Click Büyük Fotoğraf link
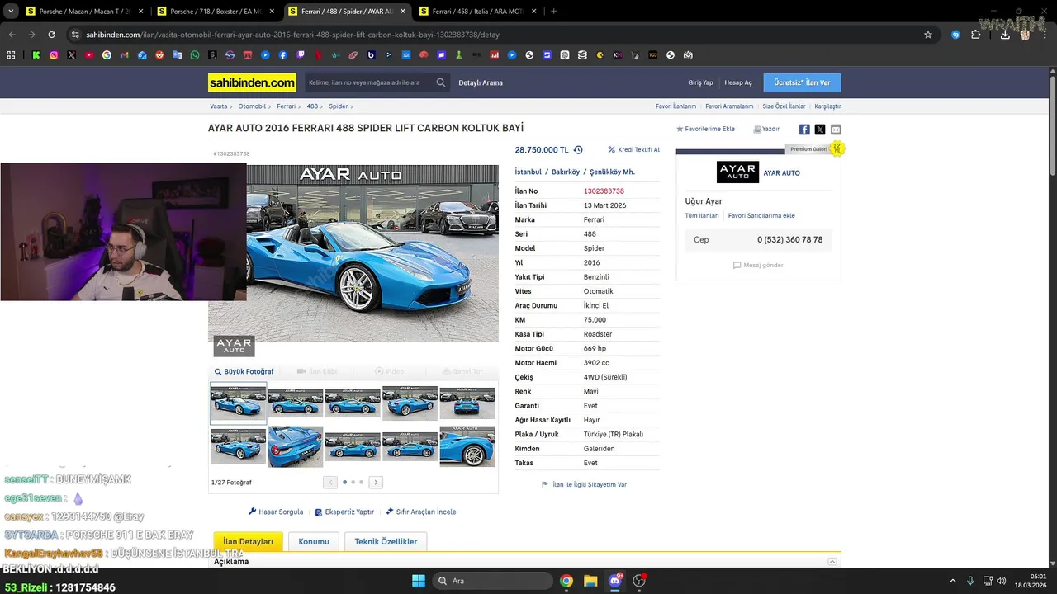The height and width of the screenshot is (594, 1057). [244, 372]
